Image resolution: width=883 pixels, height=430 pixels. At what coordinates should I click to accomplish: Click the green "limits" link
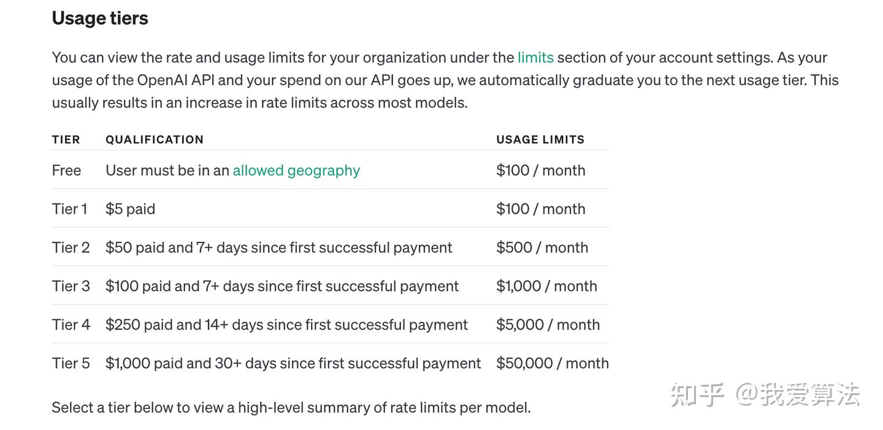click(535, 58)
